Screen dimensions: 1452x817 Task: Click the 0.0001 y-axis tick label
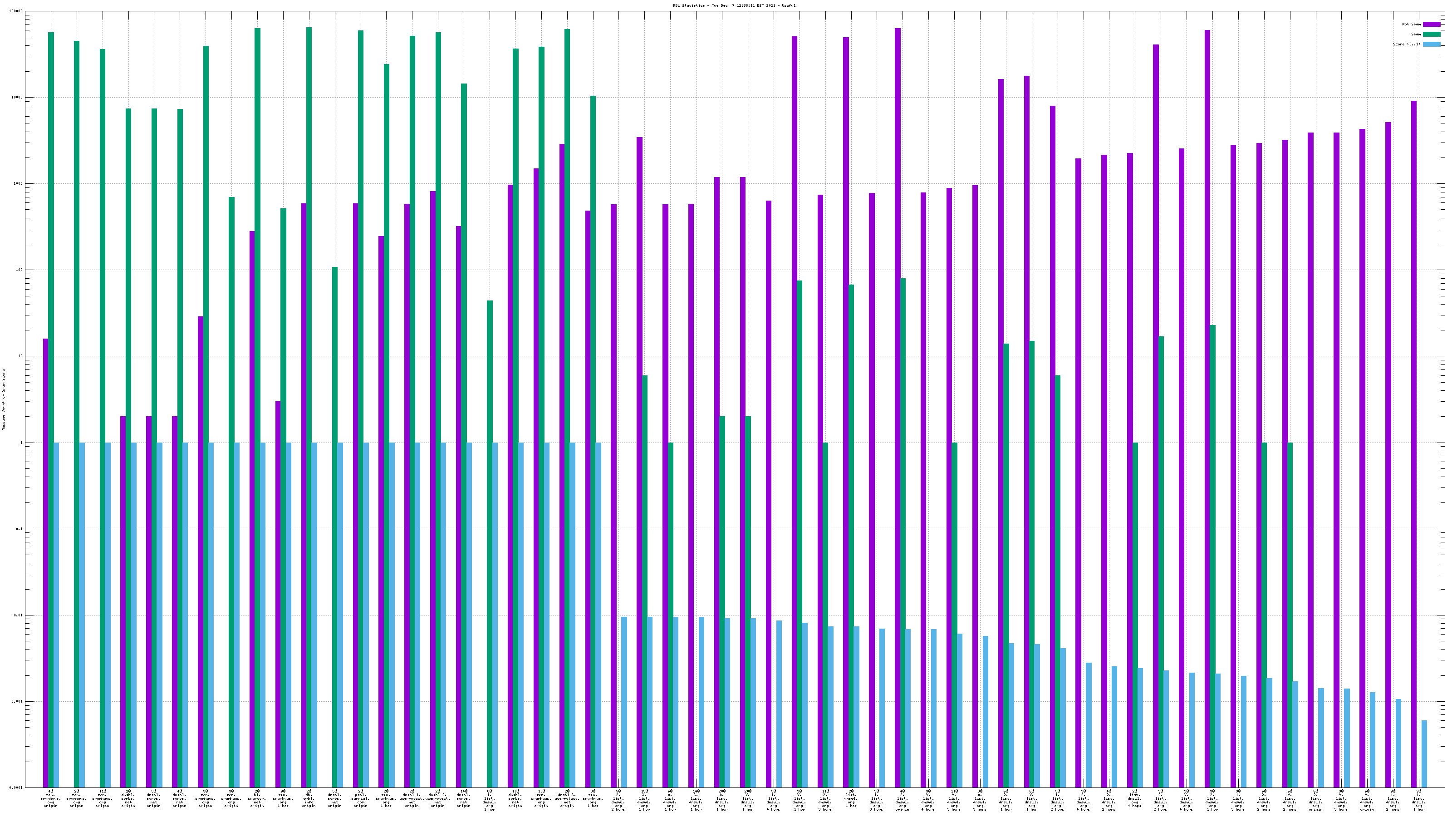click(16, 787)
